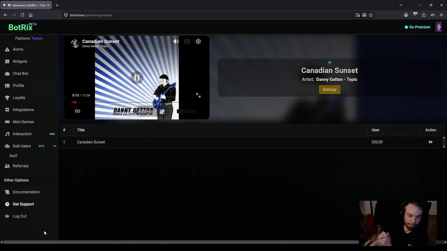Viewport: 447px width, 251px height.
Task: Enter fullscreen mode on the video player
Action: 198,95
